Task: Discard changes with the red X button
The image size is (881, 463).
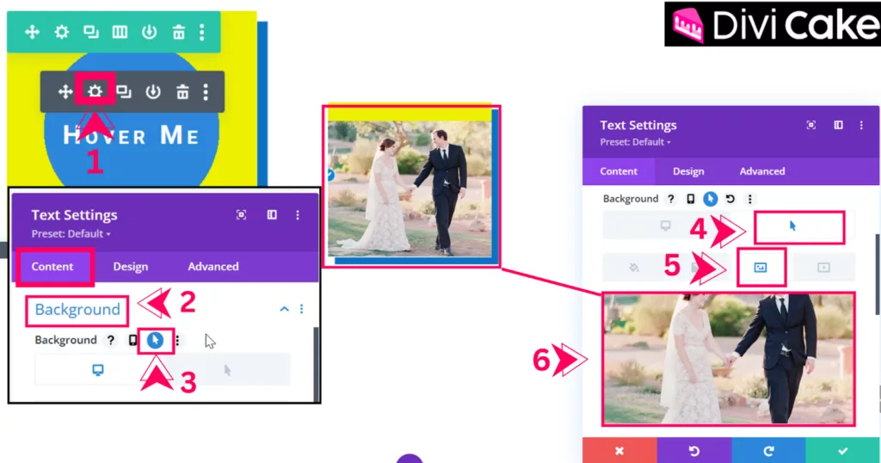Action: click(x=619, y=451)
